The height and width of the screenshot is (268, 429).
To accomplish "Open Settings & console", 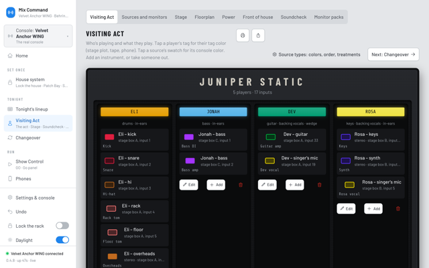I will pos(38,198).
